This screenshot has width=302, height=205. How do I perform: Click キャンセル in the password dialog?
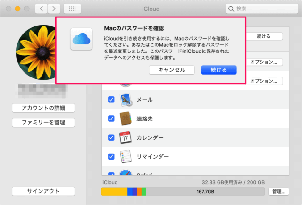(x=172, y=70)
